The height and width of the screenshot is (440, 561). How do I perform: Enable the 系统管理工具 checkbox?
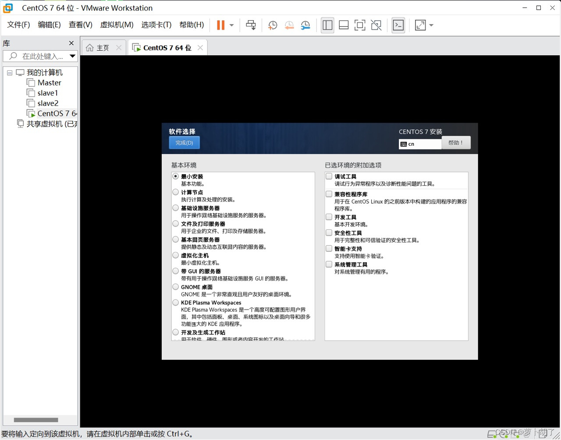point(329,264)
